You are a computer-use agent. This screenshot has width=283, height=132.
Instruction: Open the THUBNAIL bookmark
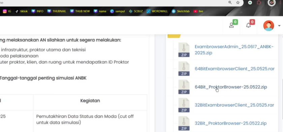coord(57,11)
